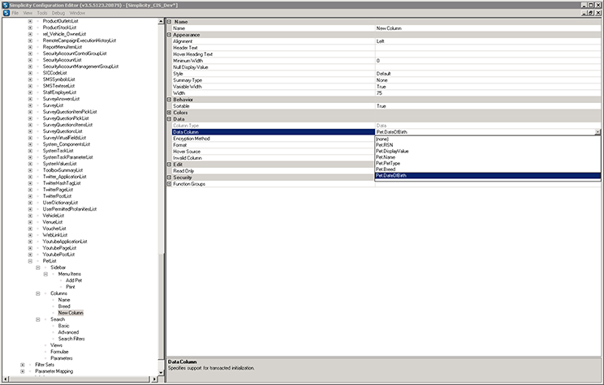Viewport: 604px width, 385px height.
Task: Collapse the Security property section
Action: (x=169, y=178)
